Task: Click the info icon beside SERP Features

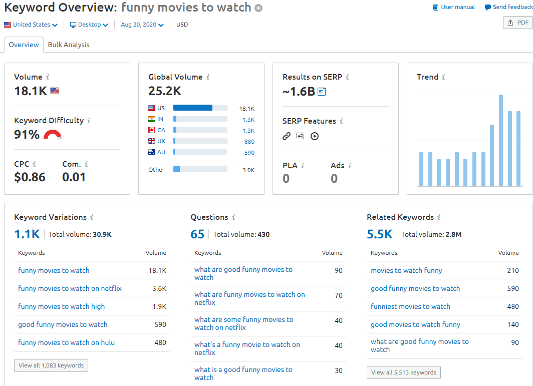Action: click(x=341, y=121)
